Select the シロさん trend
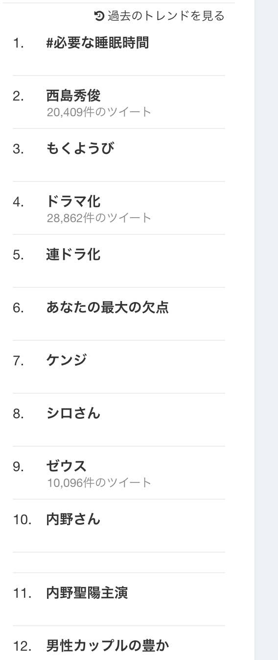Viewport: 278px width, 660px height. tap(73, 413)
